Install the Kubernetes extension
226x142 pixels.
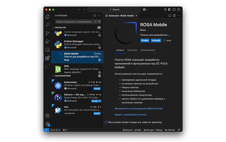pyautogui.click(x=97, y=88)
